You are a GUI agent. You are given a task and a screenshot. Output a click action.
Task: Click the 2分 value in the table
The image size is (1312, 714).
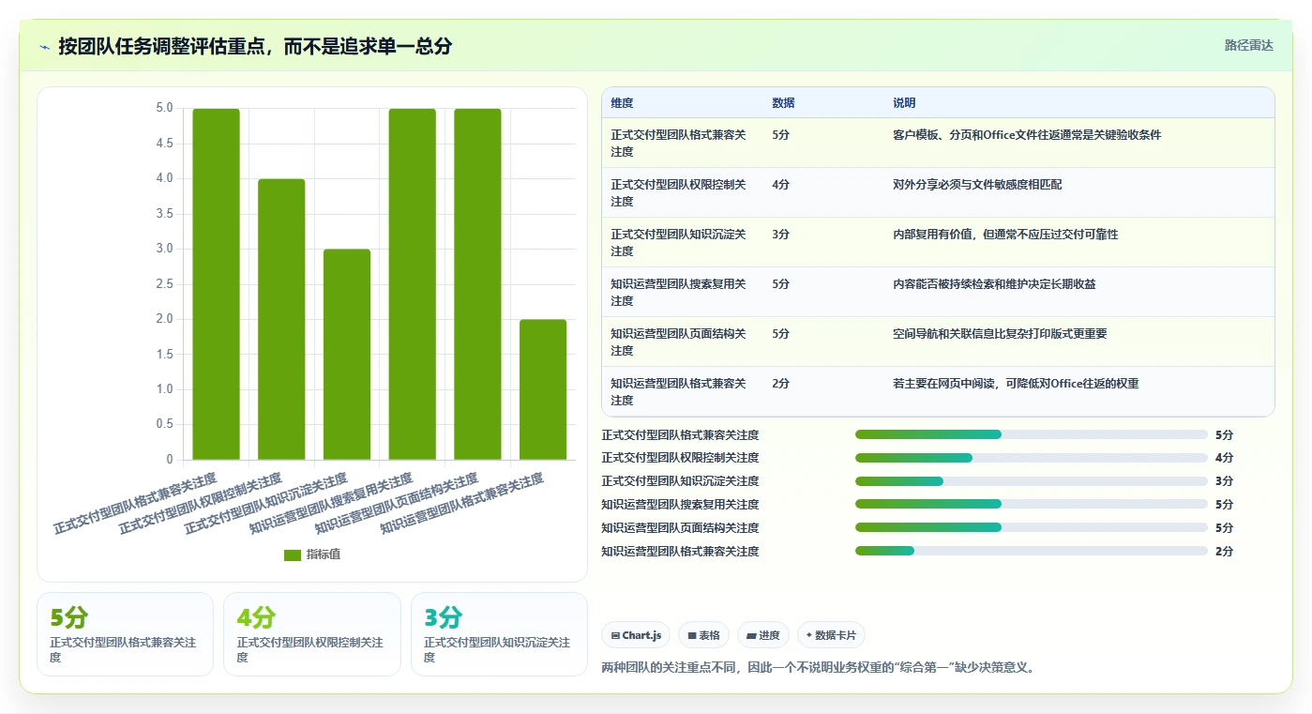tap(780, 384)
